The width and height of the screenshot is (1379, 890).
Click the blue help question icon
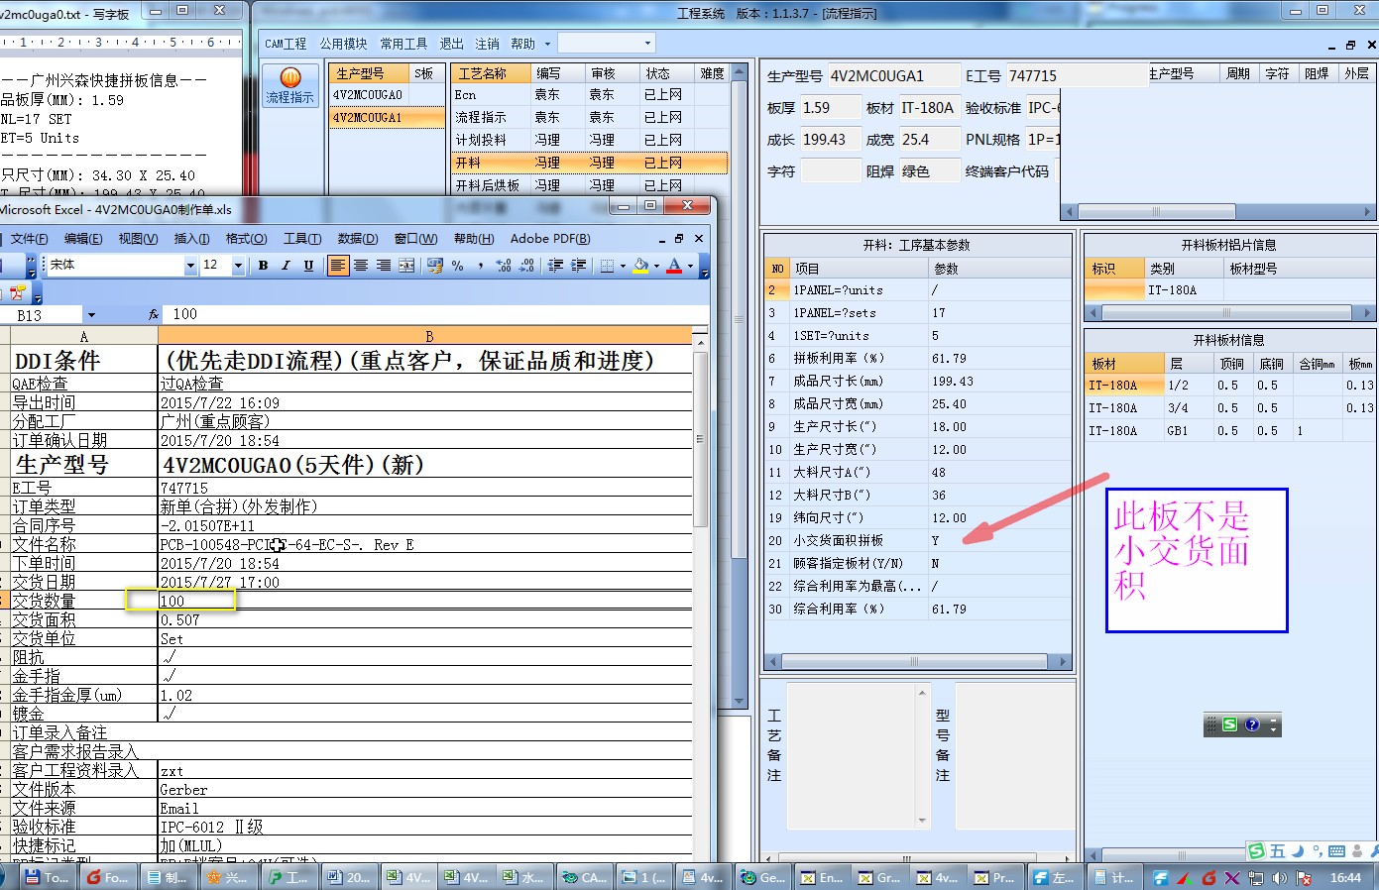tap(1252, 725)
